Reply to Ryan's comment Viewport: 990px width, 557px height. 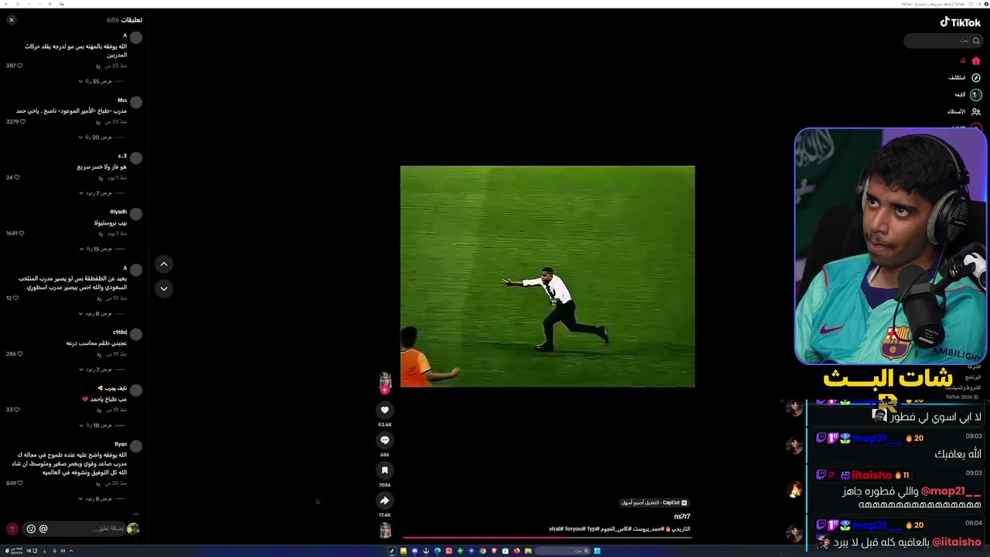(98, 484)
